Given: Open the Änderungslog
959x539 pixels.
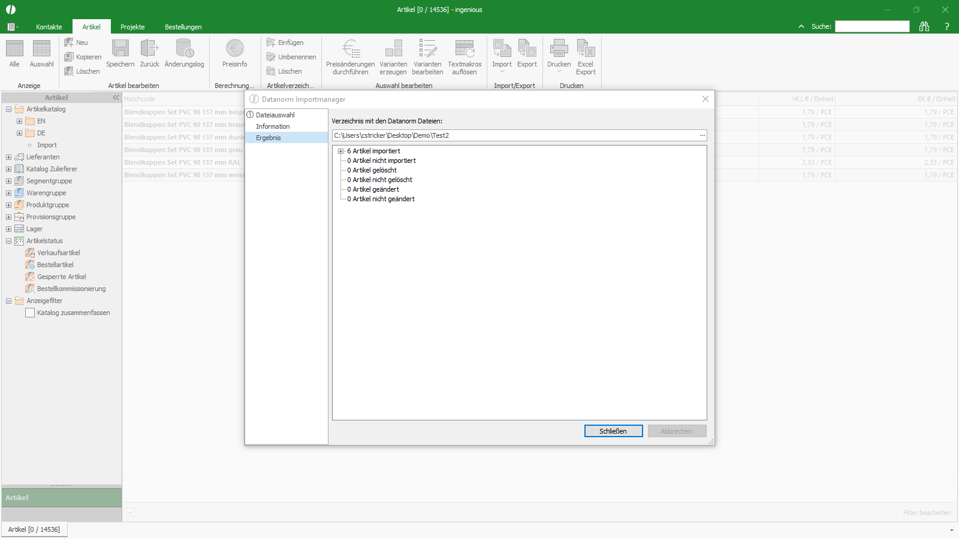Looking at the screenshot, I should point(184,54).
